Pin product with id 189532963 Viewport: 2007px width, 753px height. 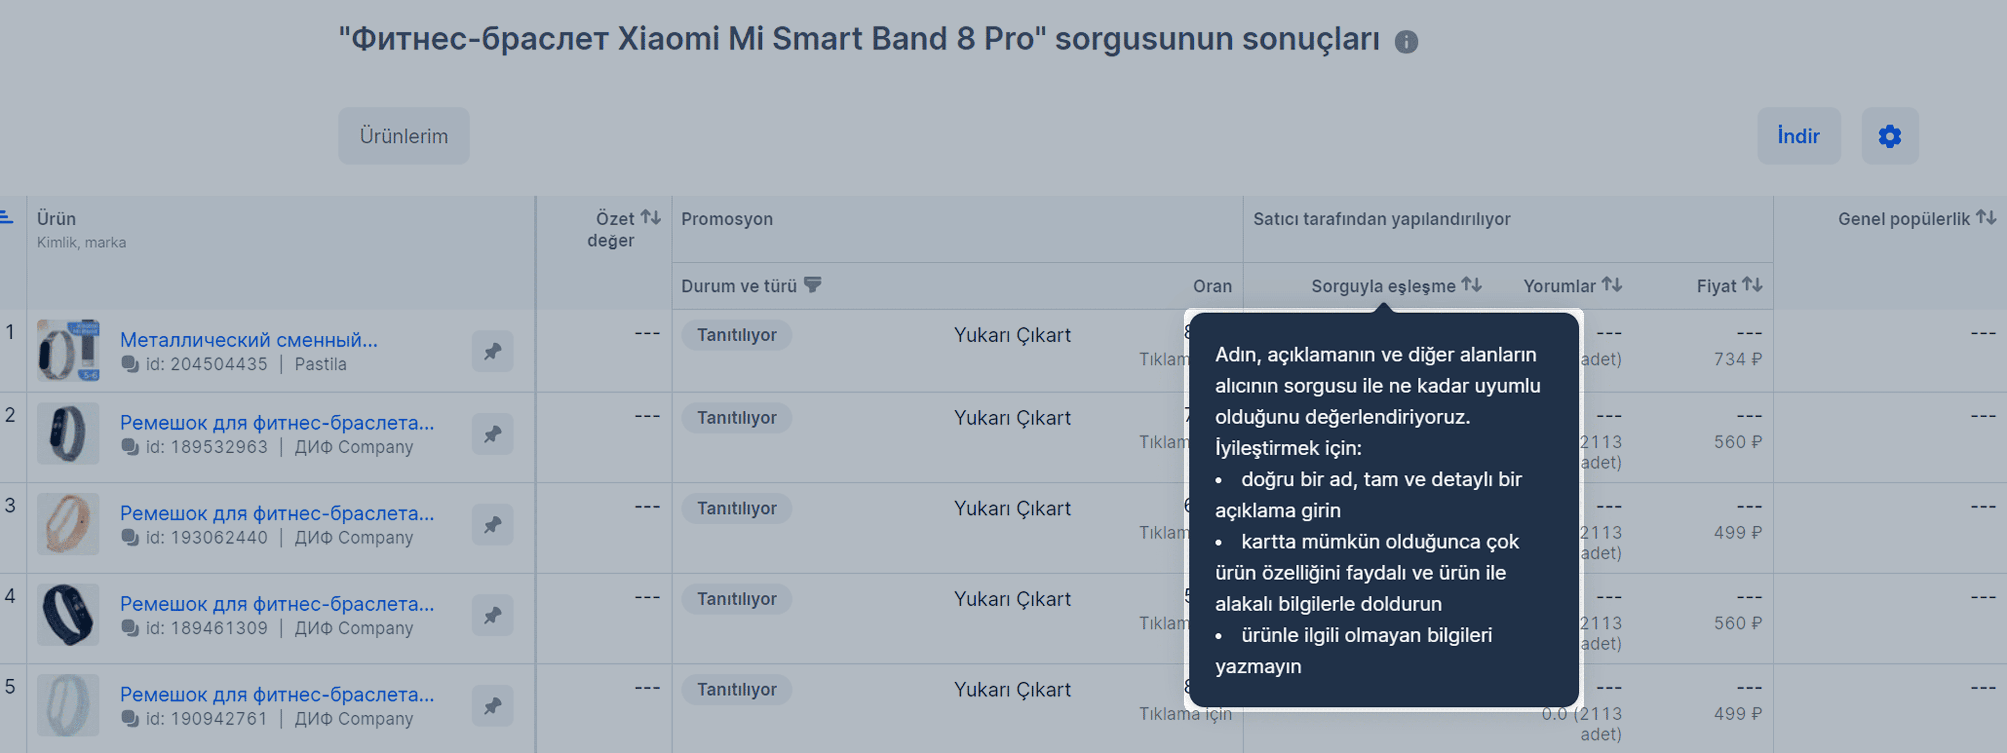tap(492, 434)
